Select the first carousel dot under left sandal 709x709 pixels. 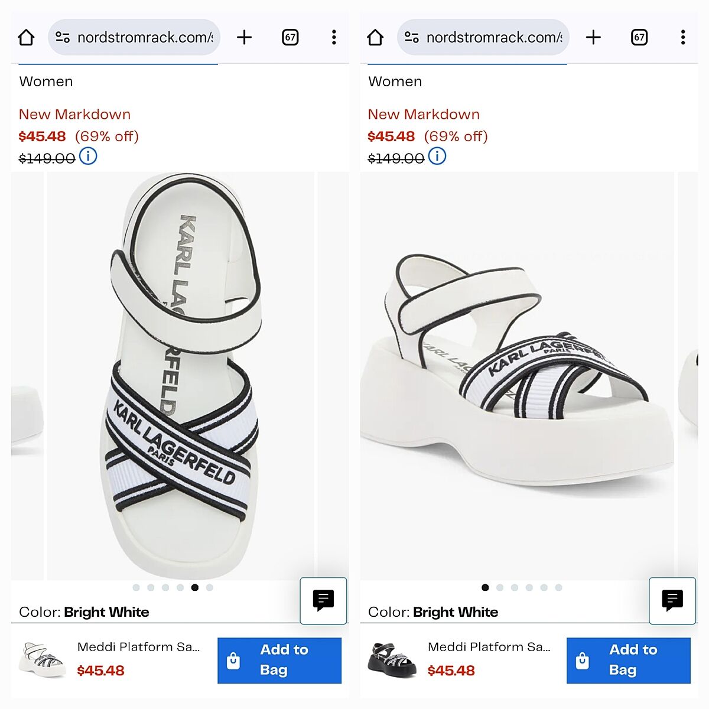click(136, 587)
